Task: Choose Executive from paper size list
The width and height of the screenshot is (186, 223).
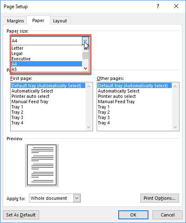Action: 46,59
